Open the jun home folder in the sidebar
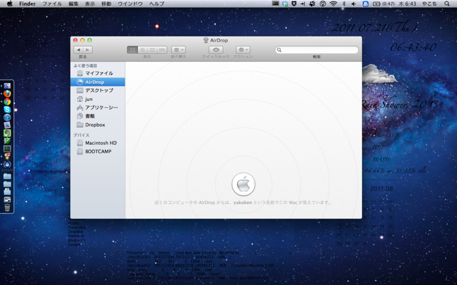This screenshot has height=285, width=457. coord(98,99)
